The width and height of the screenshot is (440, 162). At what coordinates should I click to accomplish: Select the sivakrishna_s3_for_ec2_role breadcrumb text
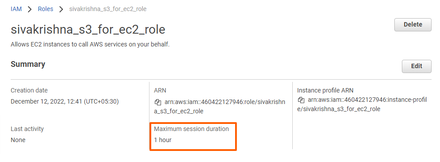(x=108, y=9)
